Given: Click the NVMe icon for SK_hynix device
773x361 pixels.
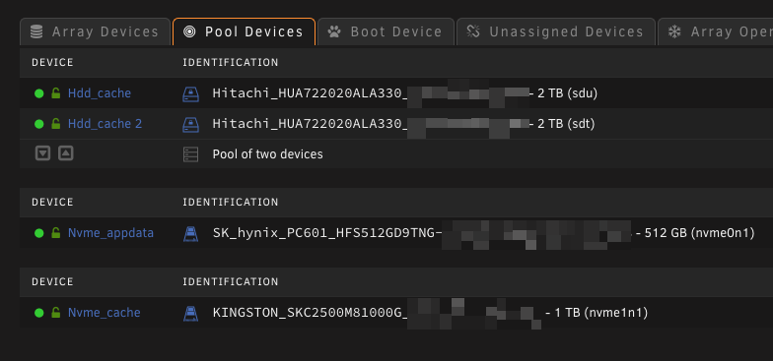Looking at the screenshot, I should click(191, 233).
